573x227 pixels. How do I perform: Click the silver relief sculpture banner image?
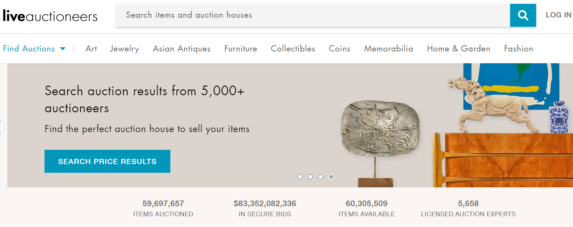coord(381,129)
